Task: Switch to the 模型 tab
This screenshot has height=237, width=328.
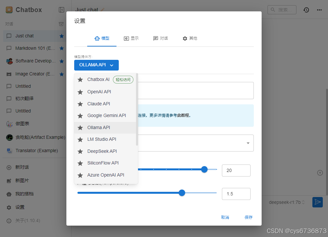Action: tap(102, 38)
